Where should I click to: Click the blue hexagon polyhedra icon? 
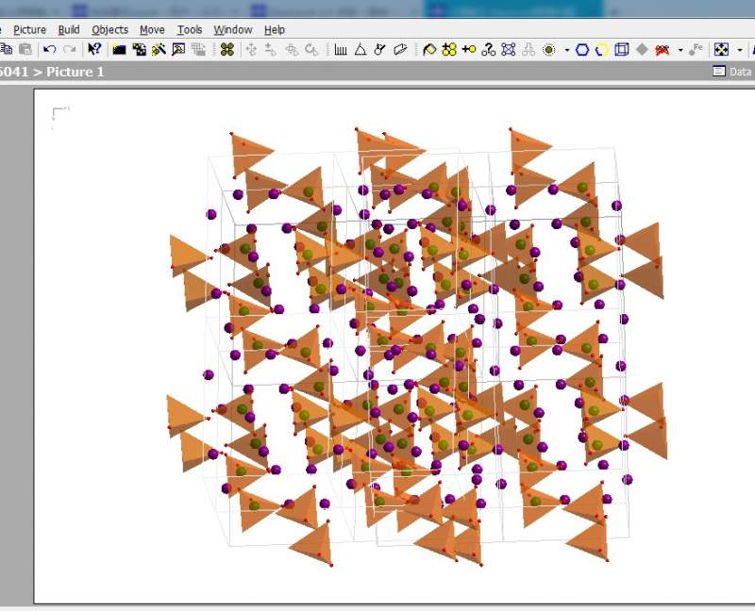pos(582,50)
